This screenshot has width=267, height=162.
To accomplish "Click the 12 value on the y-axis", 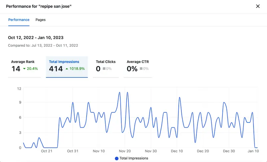I will 19,89.
